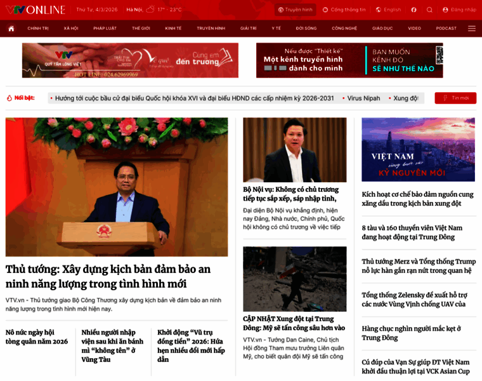
Task: Open Tổng thống Zelensky UAV article
Action: tap(414, 300)
